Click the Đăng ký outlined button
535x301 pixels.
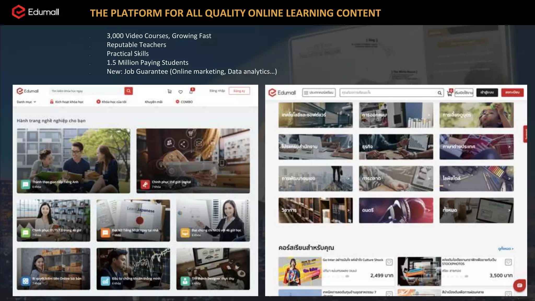click(x=239, y=91)
